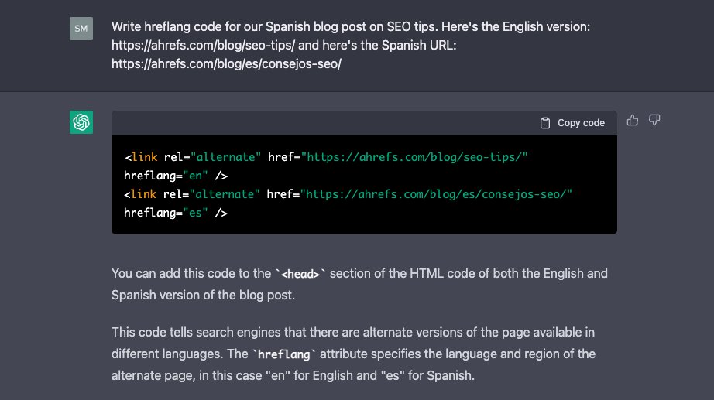Screen dimensions: 714x400
Task: Click the English href URL in code
Action: 414,157
